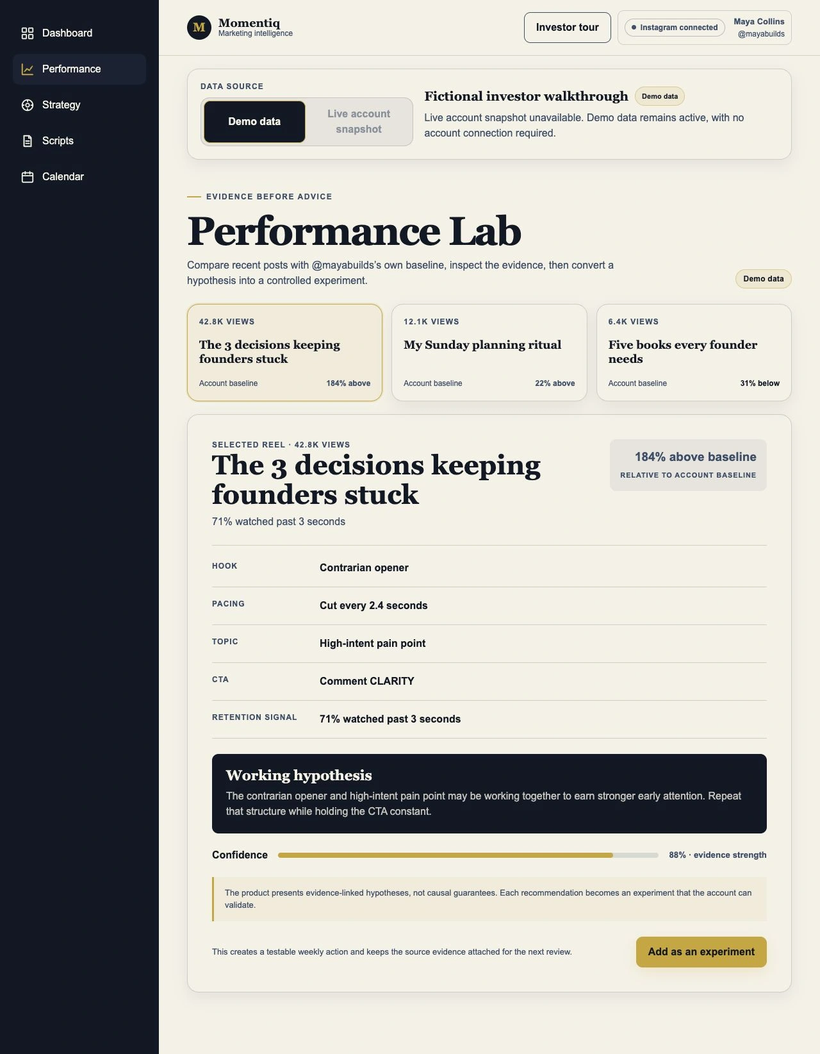Image resolution: width=820 pixels, height=1054 pixels.
Task: Go to Performance in the sidebar
Action: click(x=79, y=69)
